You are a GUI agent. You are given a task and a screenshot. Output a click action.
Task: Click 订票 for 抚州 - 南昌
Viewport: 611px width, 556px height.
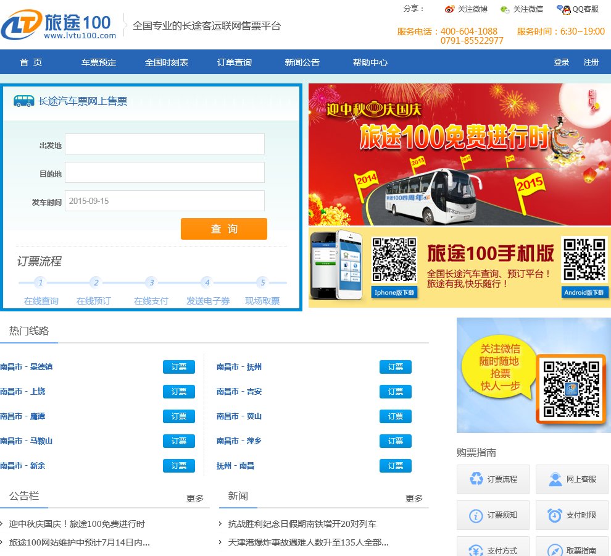[x=396, y=465]
